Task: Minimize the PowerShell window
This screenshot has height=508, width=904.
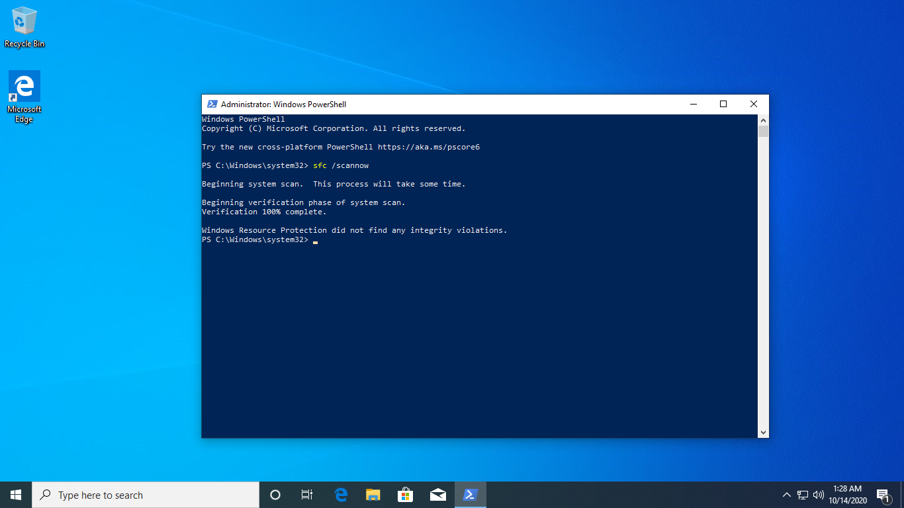Action: coord(693,104)
